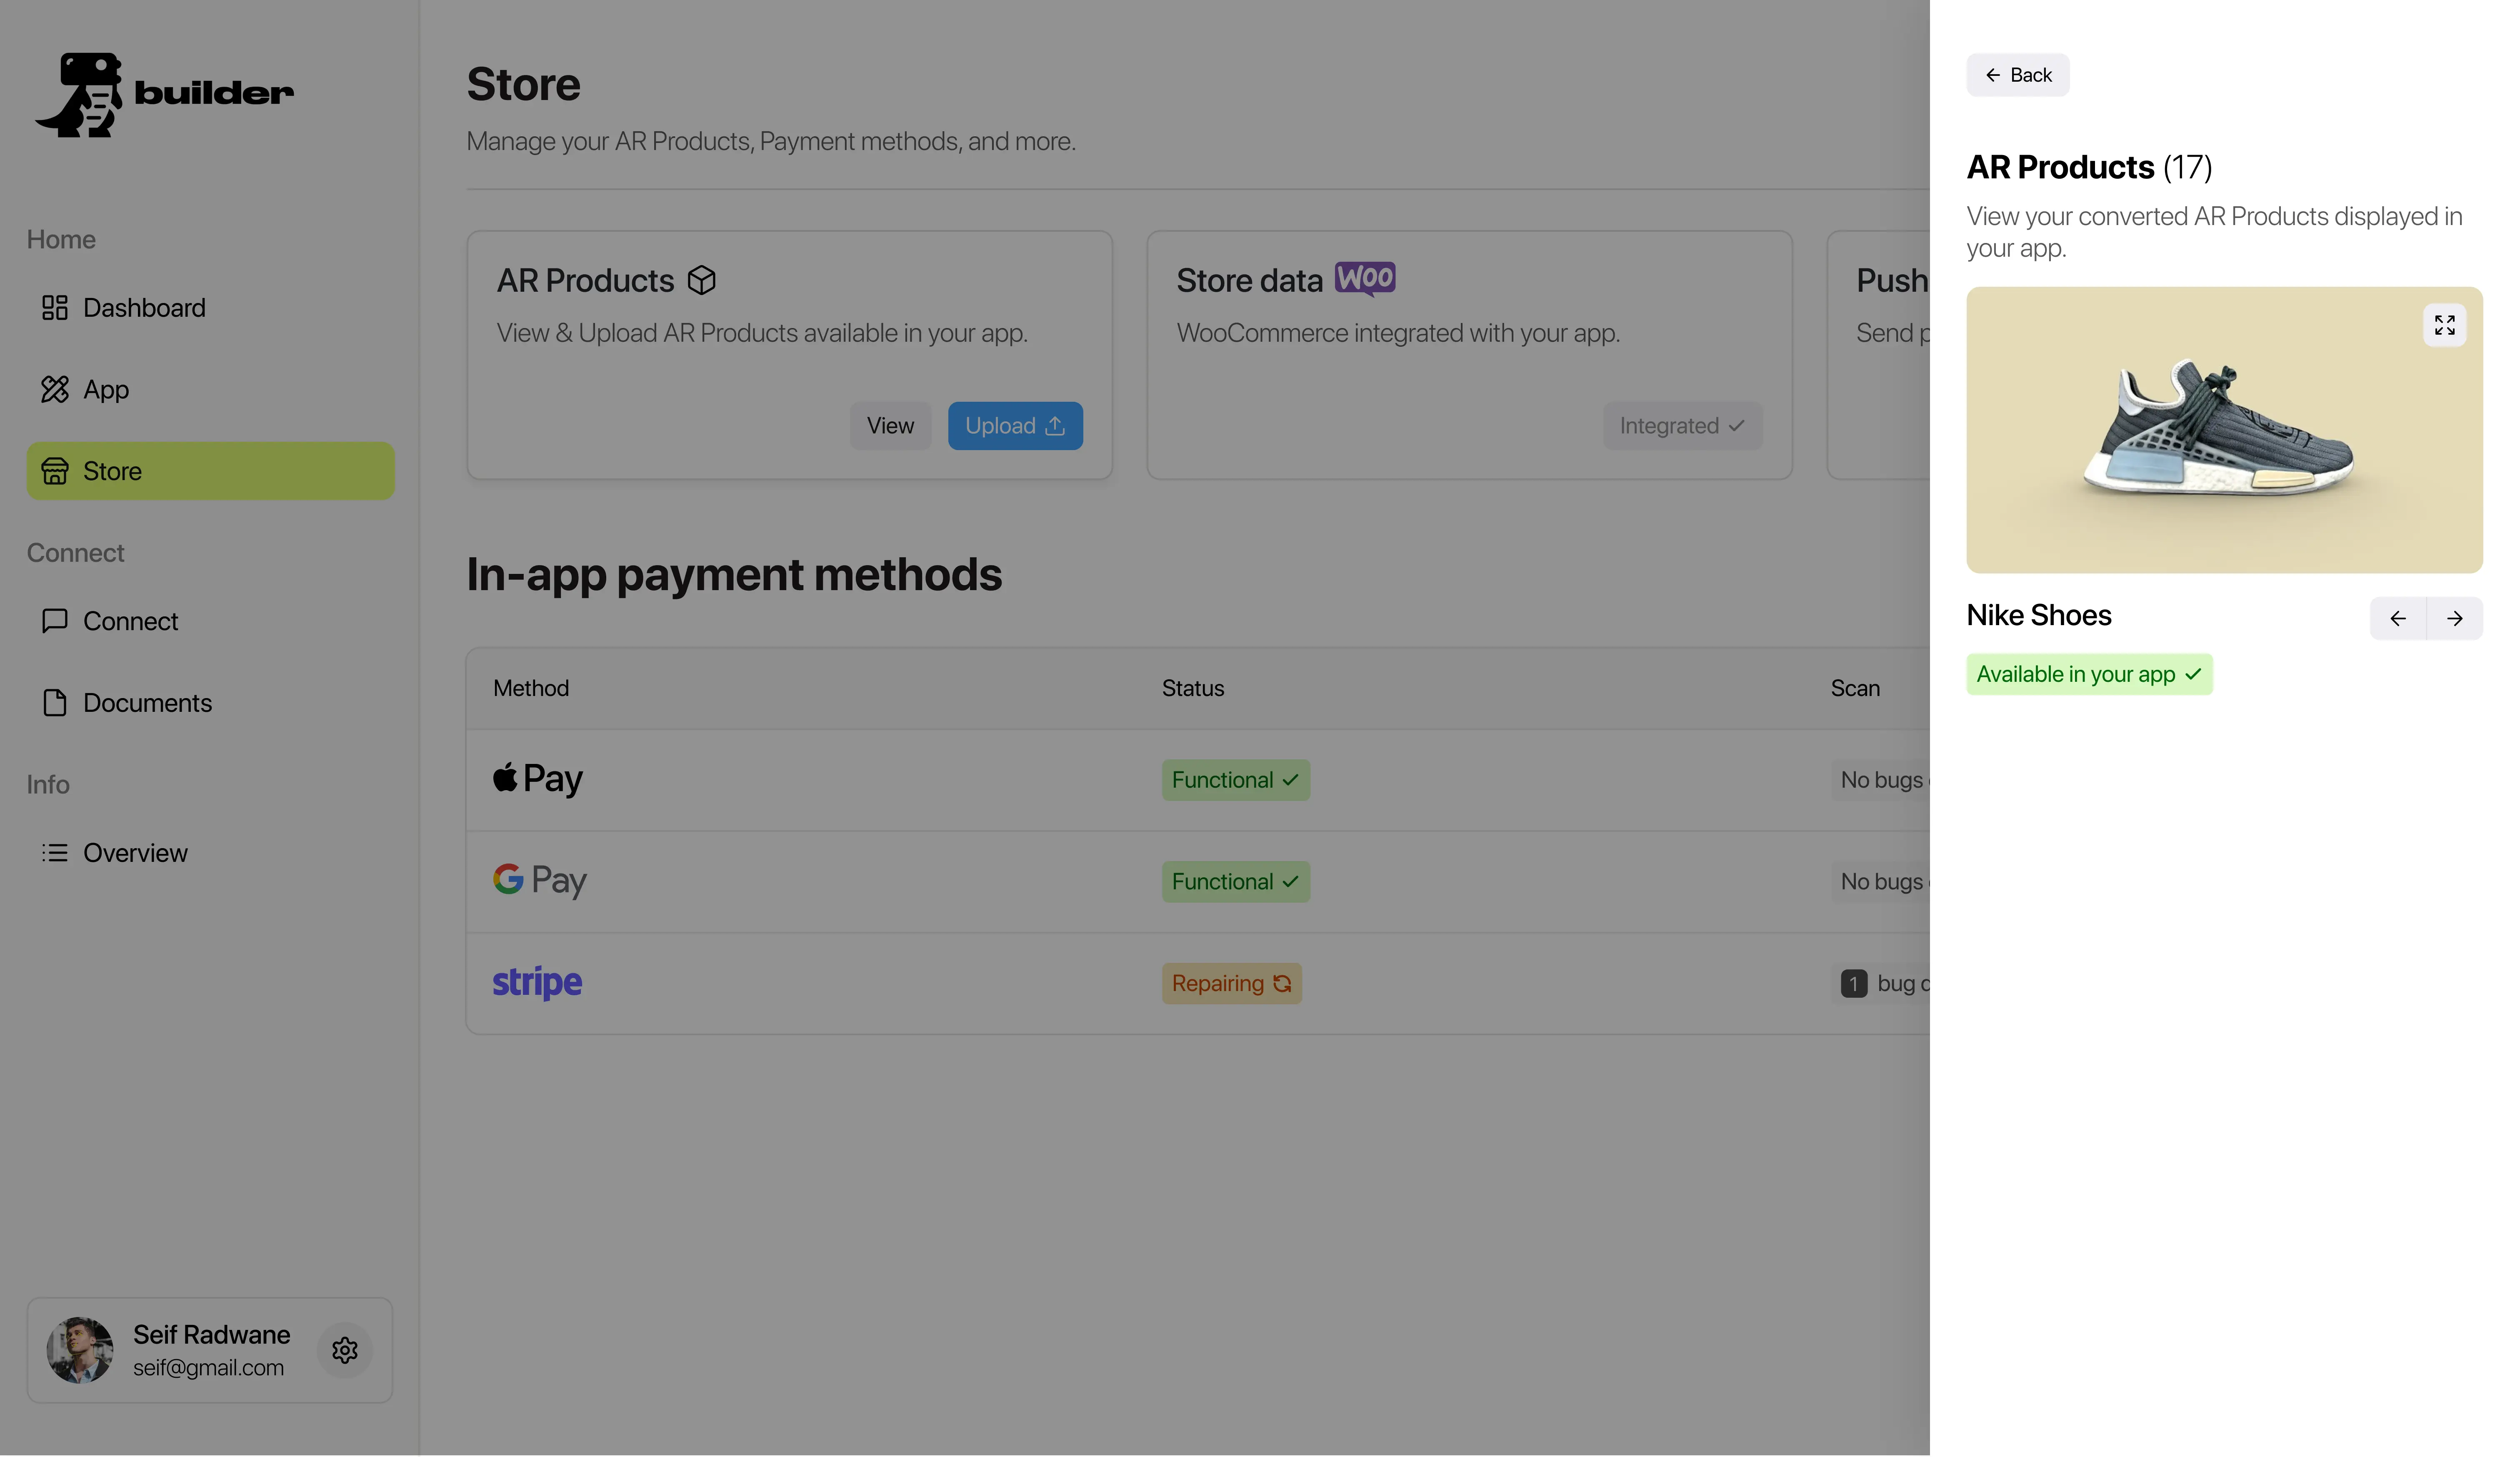Open the App section in sidebar

[x=106, y=390]
